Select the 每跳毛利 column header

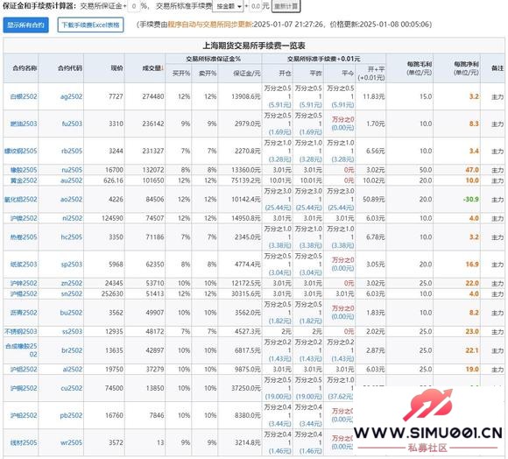click(420, 68)
